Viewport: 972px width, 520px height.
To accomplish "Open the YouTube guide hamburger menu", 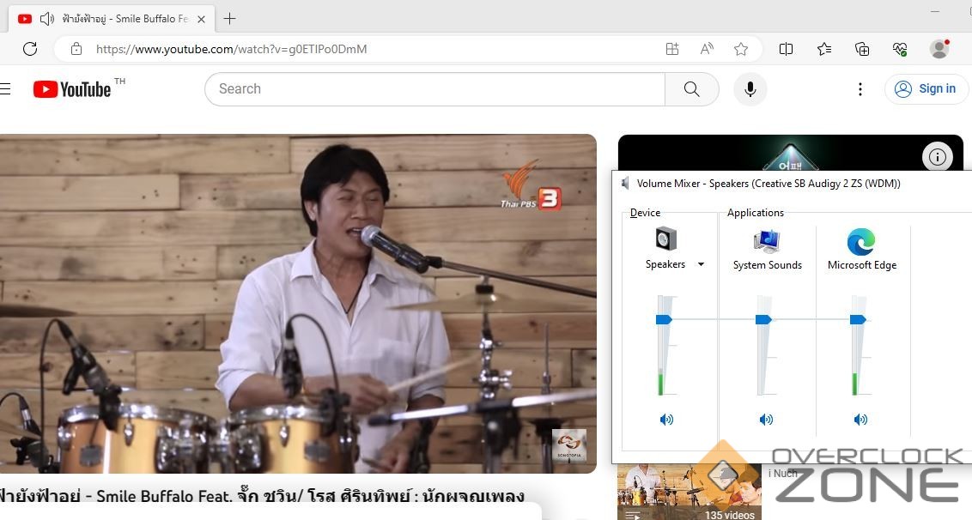I will pyautogui.click(x=5, y=89).
